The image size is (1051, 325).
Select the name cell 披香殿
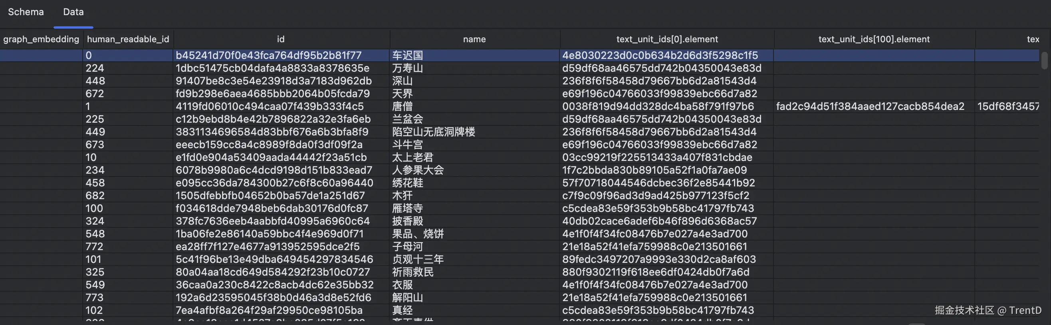point(474,221)
